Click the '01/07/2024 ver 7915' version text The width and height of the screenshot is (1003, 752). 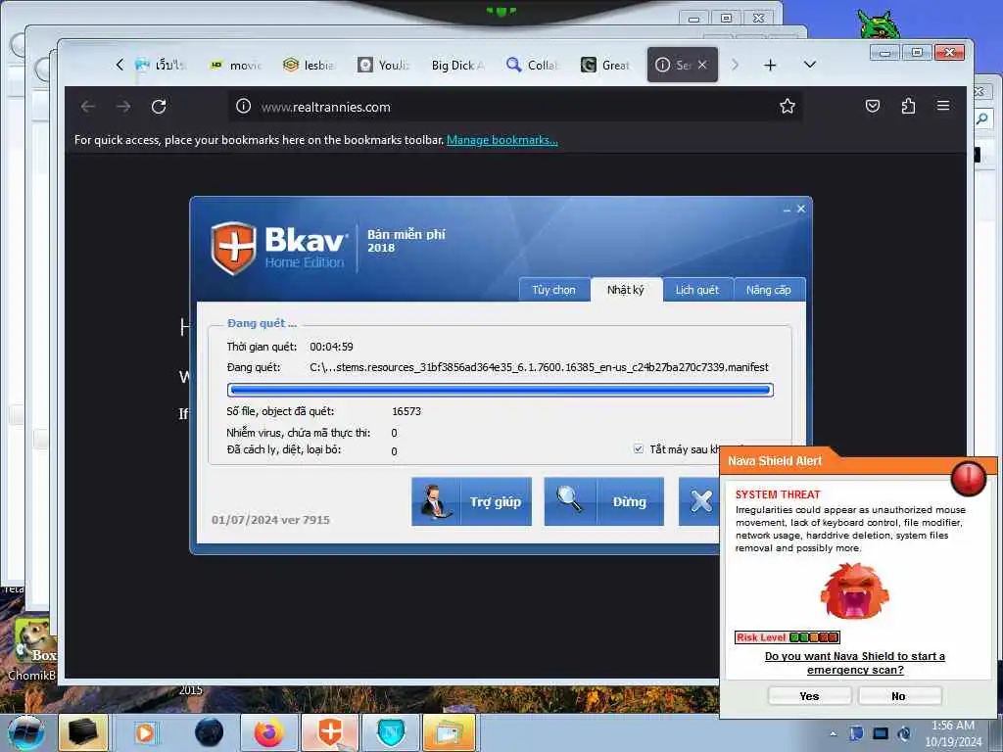[x=270, y=520]
